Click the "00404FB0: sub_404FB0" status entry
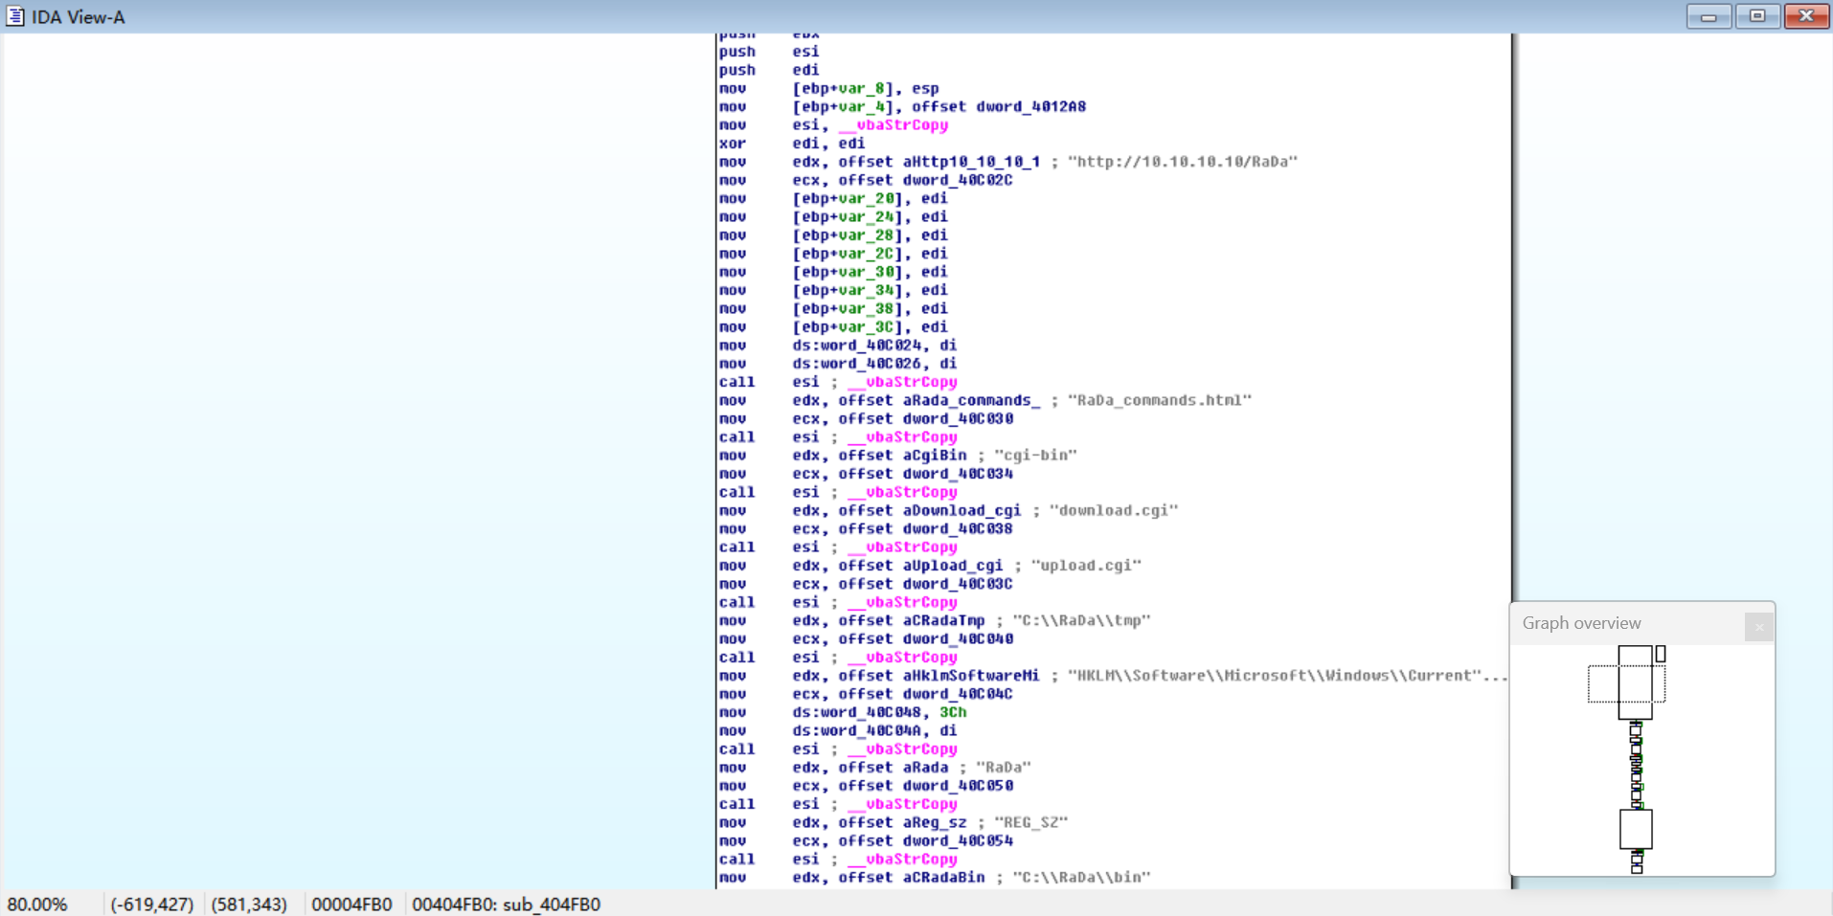The width and height of the screenshot is (1833, 916). pyautogui.click(x=506, y=905)
